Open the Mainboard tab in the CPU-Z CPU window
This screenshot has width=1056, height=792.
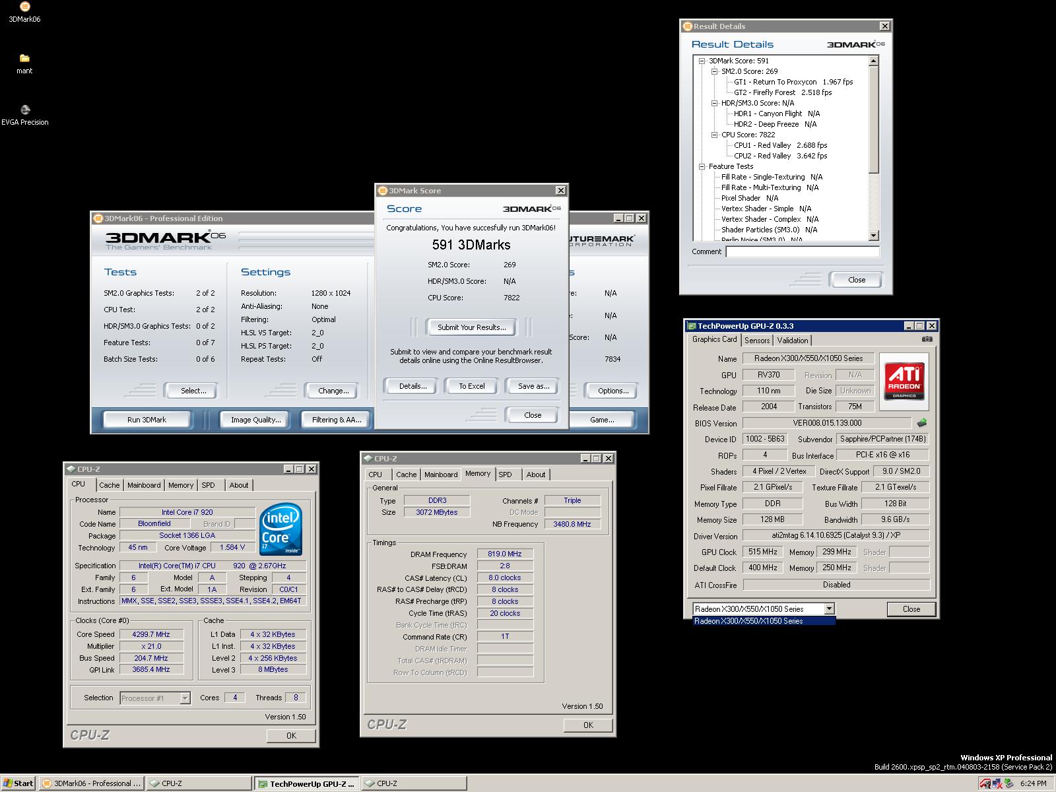(x=144, y=485)
